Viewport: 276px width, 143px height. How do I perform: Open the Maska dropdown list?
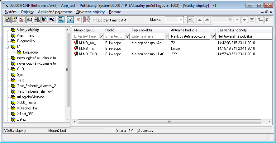pyautogui.click(x=181, y=20)
